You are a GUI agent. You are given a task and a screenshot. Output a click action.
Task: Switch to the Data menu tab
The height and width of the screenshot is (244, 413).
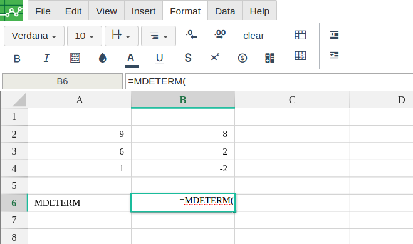(225, 11)
